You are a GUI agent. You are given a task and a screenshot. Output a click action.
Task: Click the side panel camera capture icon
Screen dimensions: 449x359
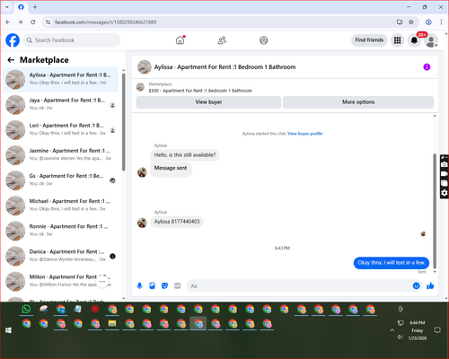point(445,164)
